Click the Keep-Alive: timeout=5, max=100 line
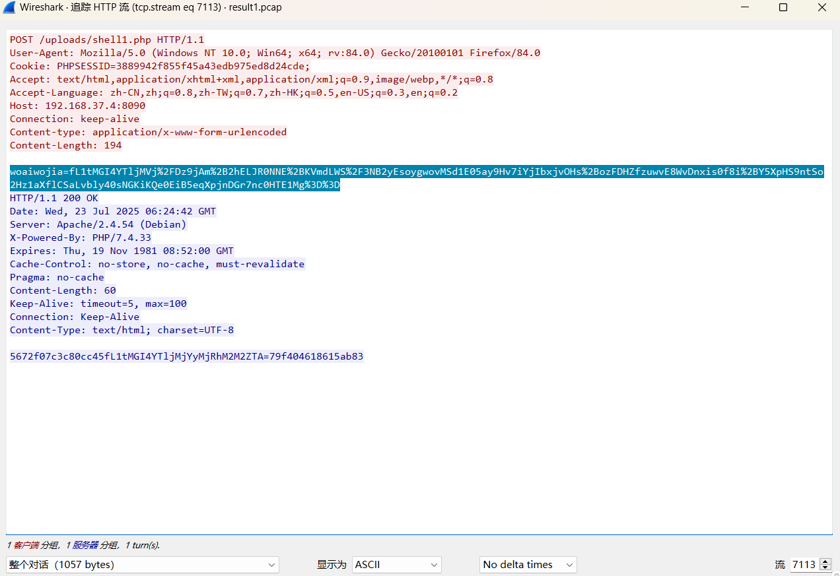840x576 pixels. (x=98, y=304)
